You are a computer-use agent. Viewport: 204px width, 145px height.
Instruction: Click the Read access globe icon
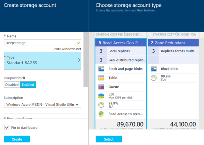101,114
